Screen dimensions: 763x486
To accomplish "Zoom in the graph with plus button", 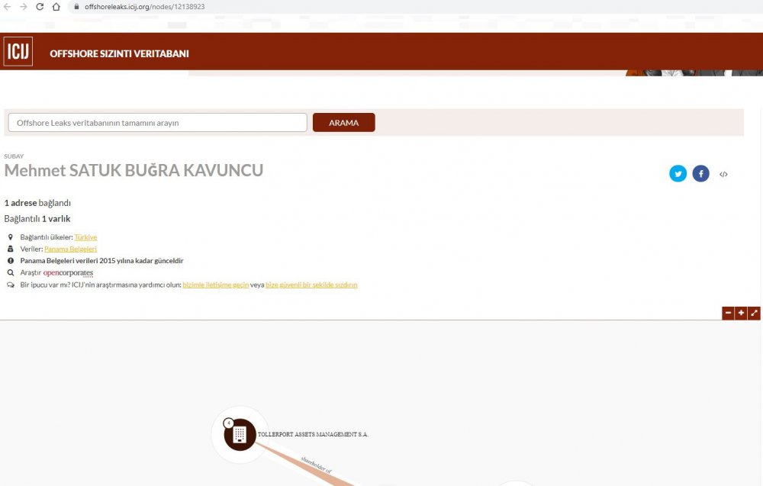I will 741,314.
